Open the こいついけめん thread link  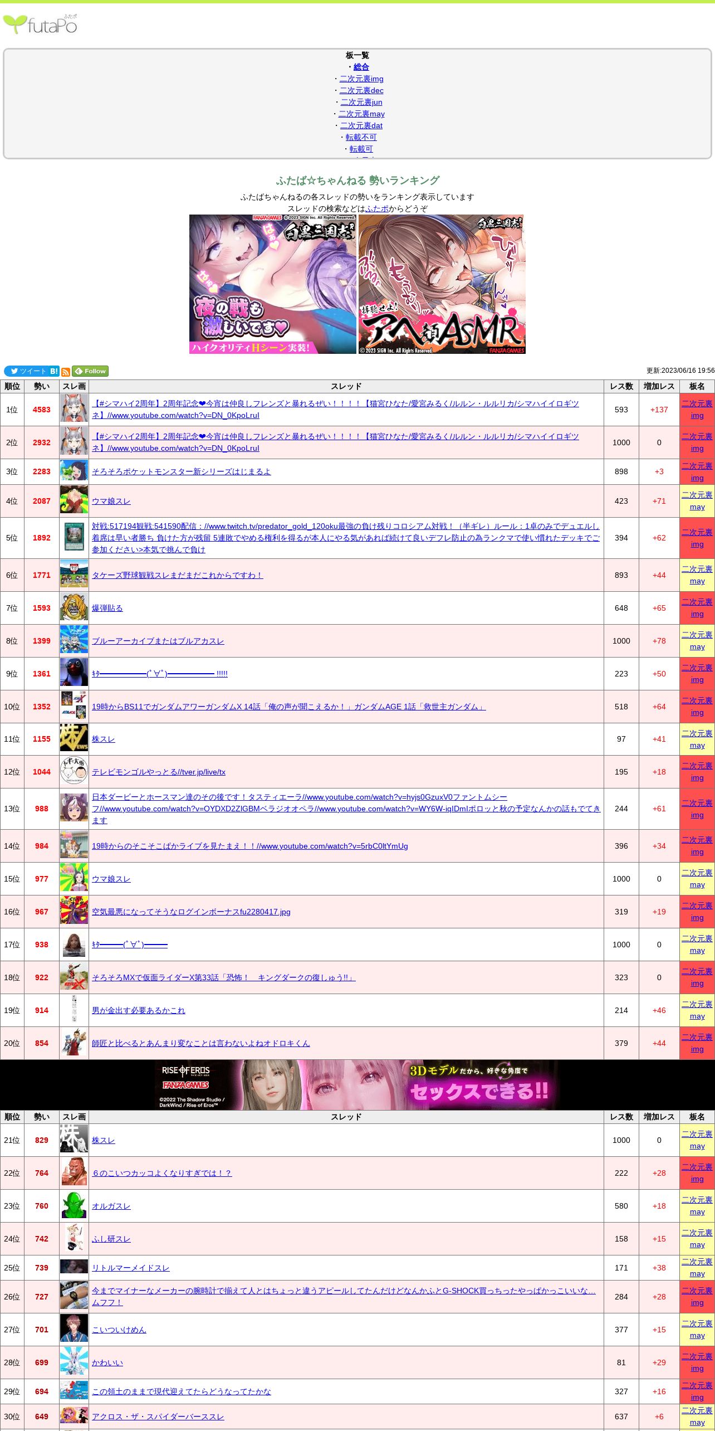pos(119,1330)
